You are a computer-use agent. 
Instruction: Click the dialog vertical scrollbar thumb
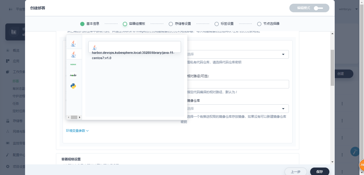(332, 68)
